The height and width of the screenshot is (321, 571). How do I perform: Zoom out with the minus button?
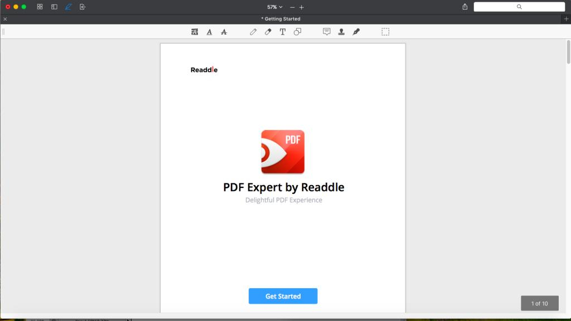point(292,7)
